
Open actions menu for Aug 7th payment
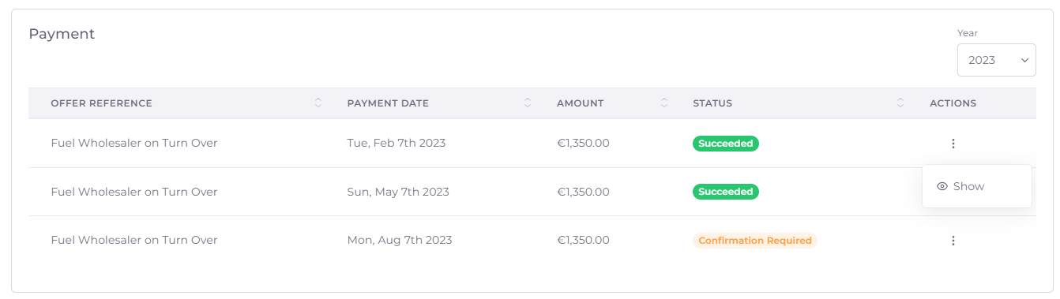(953, 241)
